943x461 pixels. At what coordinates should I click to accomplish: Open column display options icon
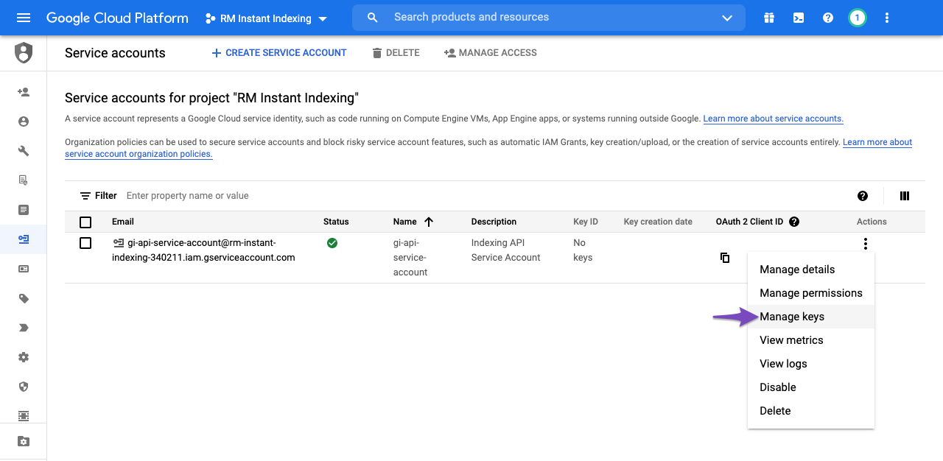coord(905,196)
